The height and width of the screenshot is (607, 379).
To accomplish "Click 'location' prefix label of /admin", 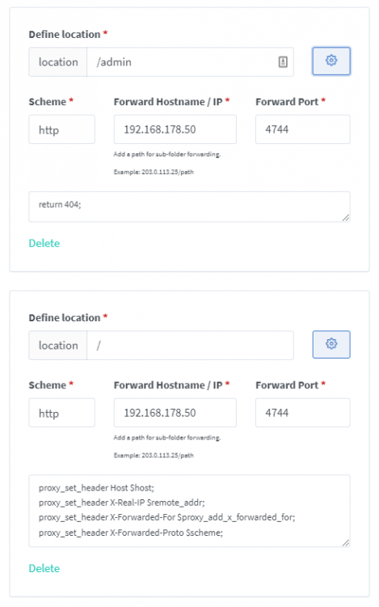I will (x=58, y=62).
